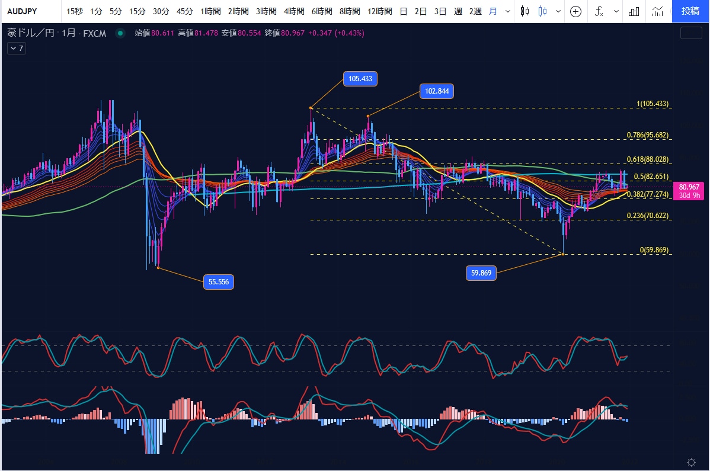Open the dropdown arrow next to fx
Viewport: 710px width, 471px height.
coord(616,11)
